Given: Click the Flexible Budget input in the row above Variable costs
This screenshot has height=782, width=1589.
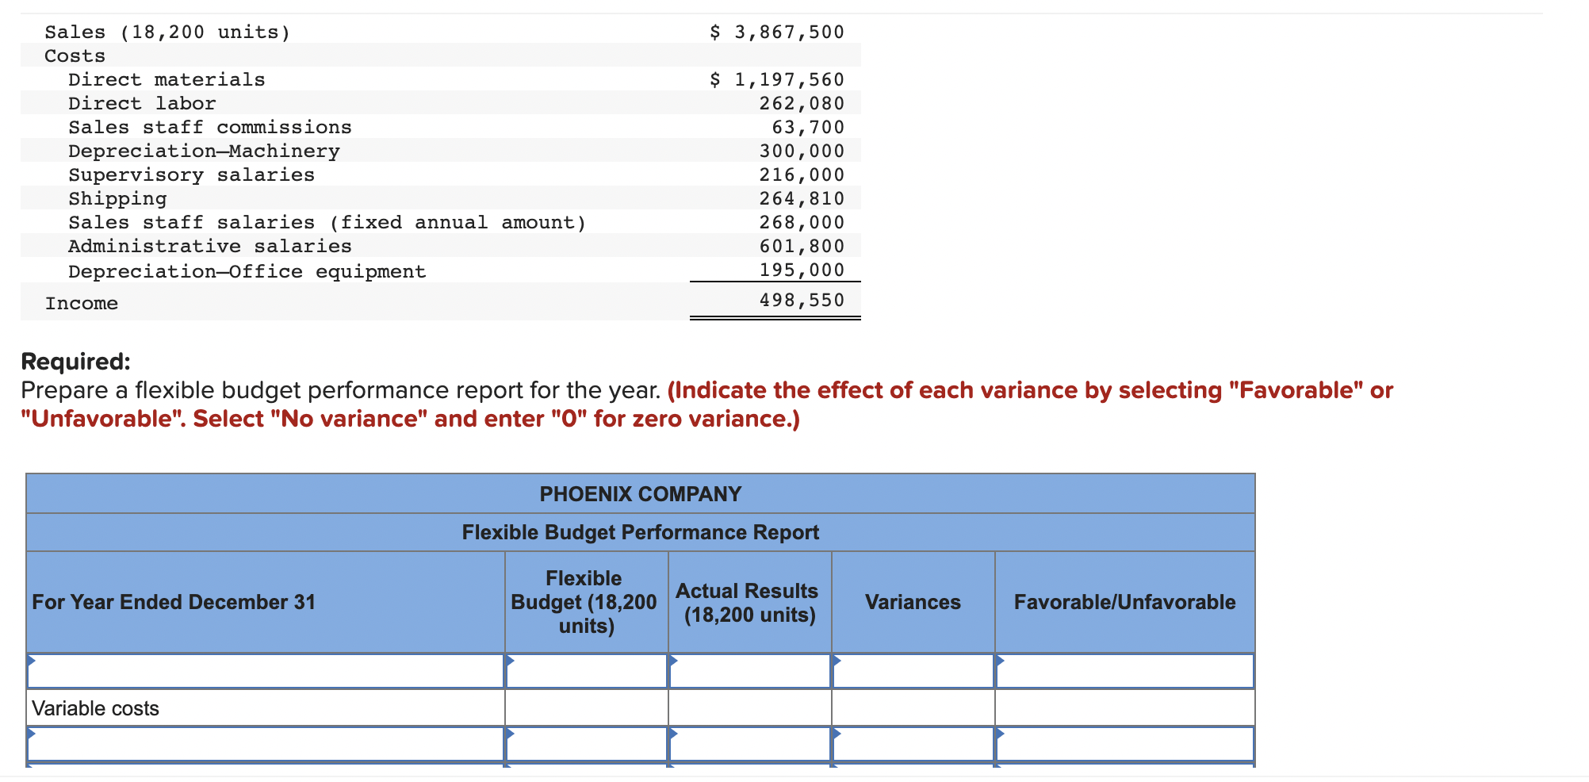Looking at the screenshot, I should (x=587, y=671).
